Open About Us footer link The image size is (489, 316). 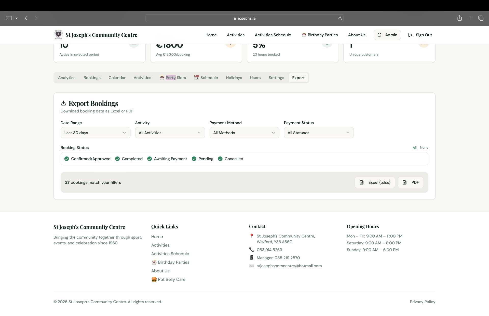click(x=160, y=271)
